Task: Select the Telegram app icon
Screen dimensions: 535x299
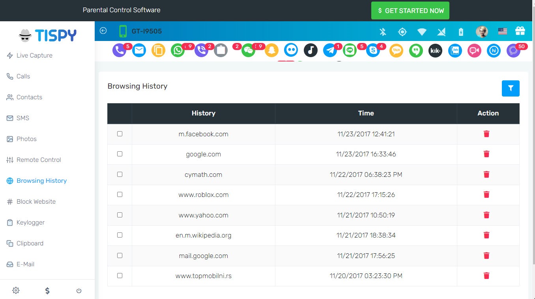Action: point(330,50)
